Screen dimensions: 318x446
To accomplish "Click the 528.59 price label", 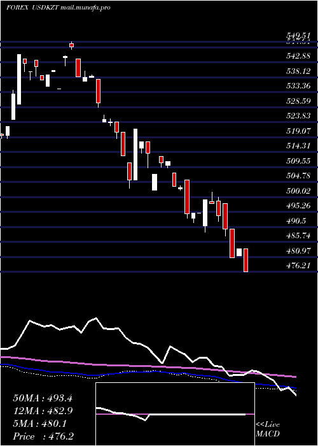I will click(298, 101).
